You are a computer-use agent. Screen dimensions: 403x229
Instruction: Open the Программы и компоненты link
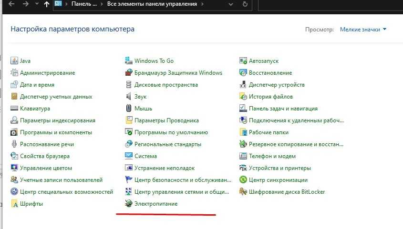pos(56,132)
